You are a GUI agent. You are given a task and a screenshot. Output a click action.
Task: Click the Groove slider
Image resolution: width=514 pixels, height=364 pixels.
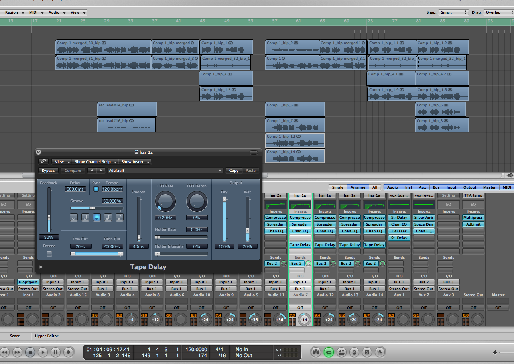[x=96, y=208]
